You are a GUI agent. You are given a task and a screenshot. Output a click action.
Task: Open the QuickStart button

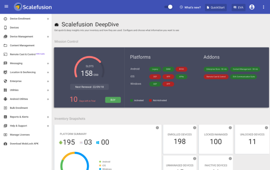point(216,7)
